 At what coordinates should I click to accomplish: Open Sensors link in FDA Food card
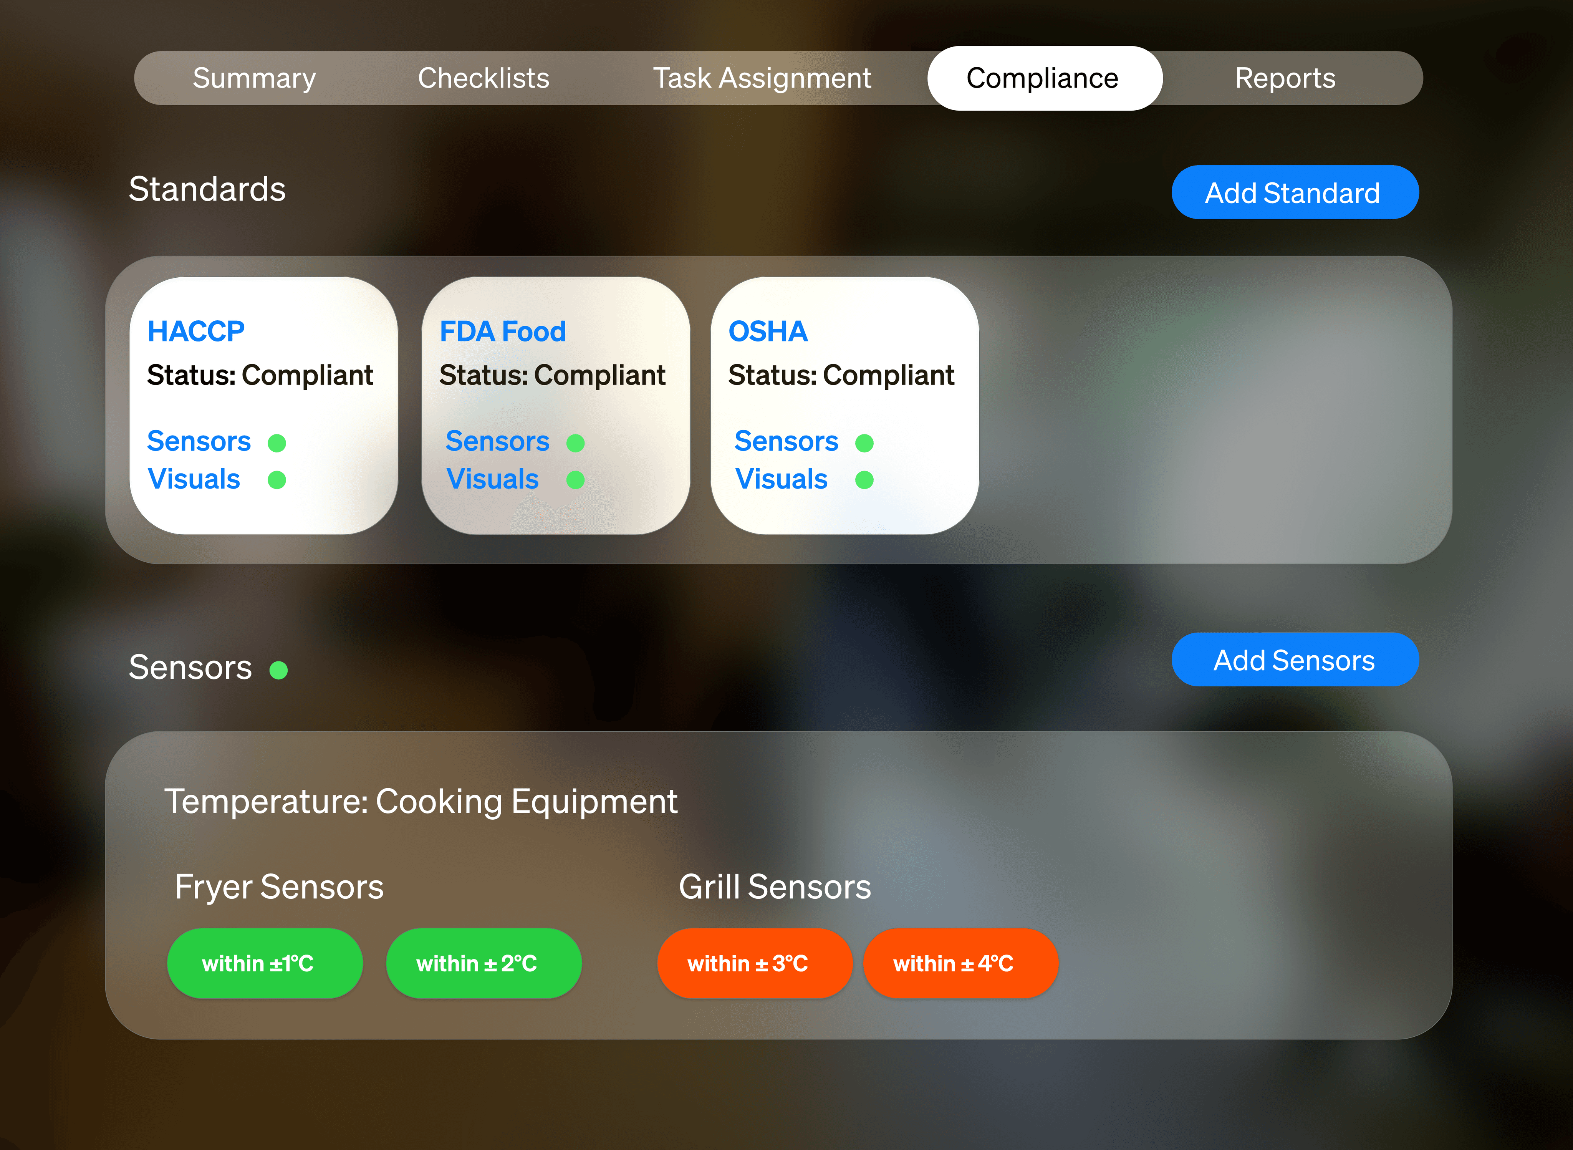tap(498, 441)
